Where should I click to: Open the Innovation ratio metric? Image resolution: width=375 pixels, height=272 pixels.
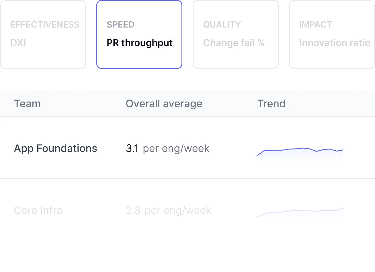tap(335, 43)
